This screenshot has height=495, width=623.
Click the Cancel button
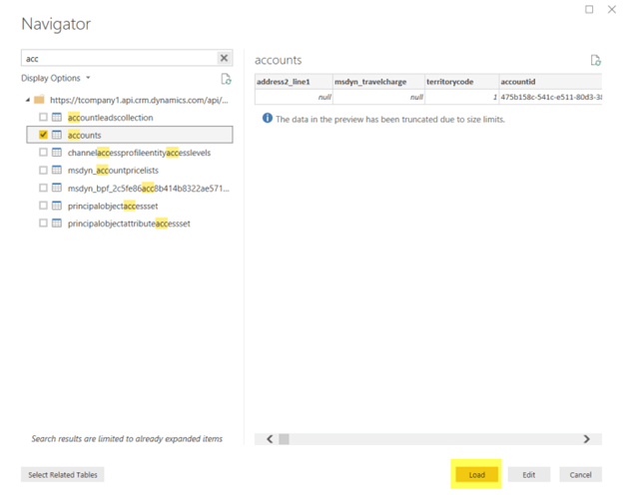tap(580, 474)
